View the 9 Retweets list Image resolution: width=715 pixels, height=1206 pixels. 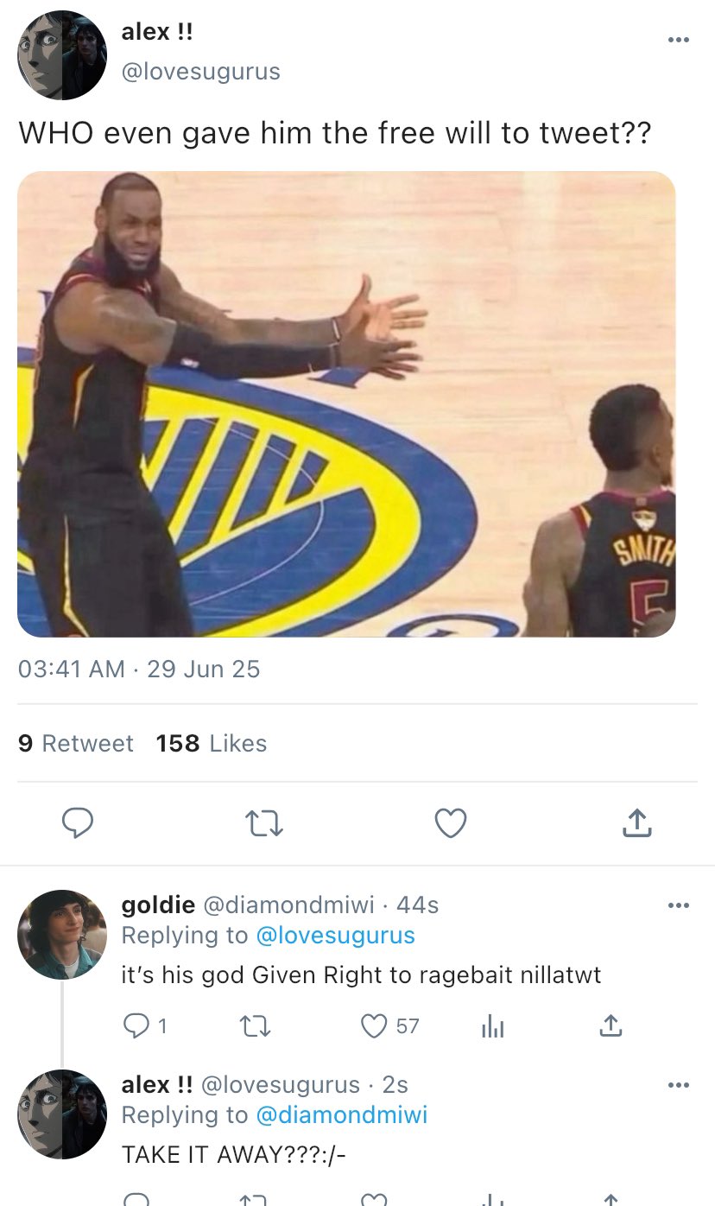(76, 743)
